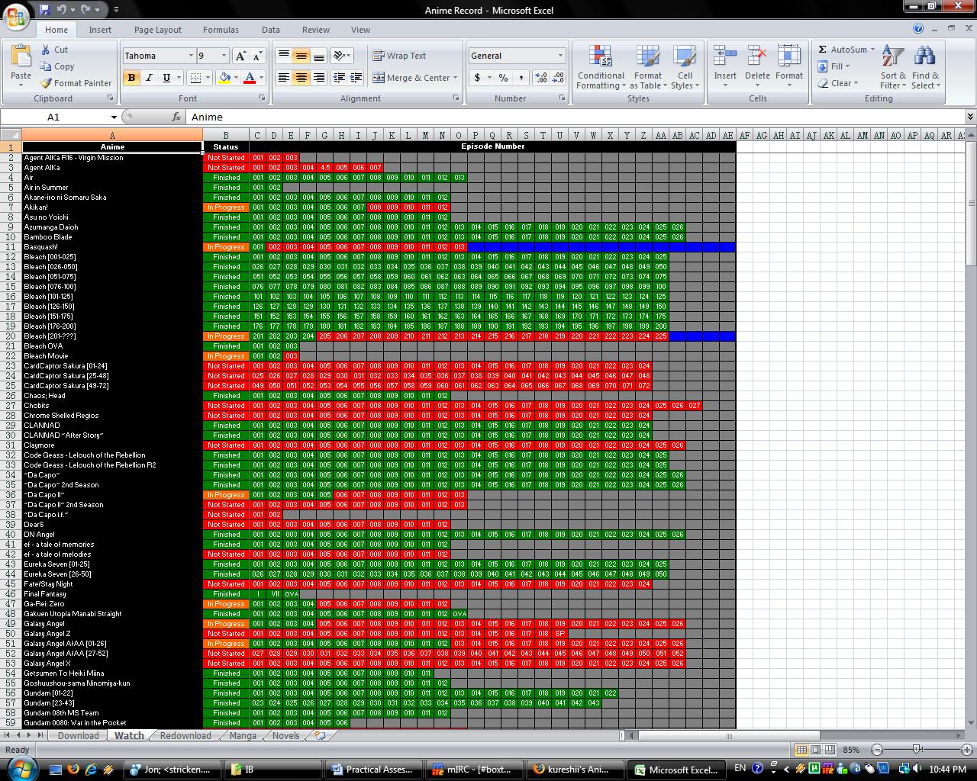Screen dimensions: 977x781
Task: Click the Format Painter icon
Action: coord(47,83)
